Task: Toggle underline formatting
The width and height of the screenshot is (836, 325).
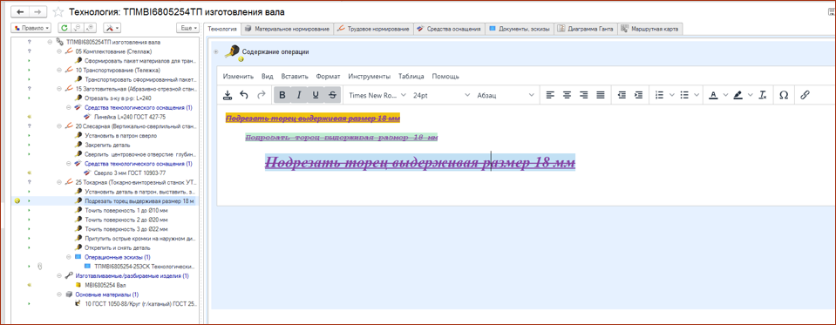Action: point(316,95)
